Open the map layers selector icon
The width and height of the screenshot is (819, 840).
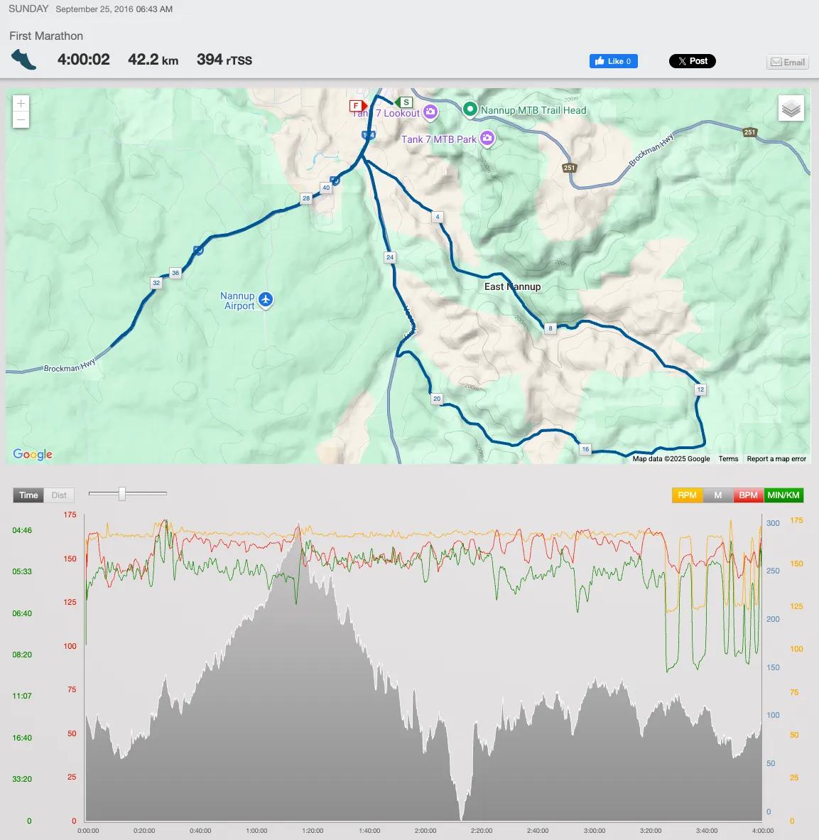[791, 109]
